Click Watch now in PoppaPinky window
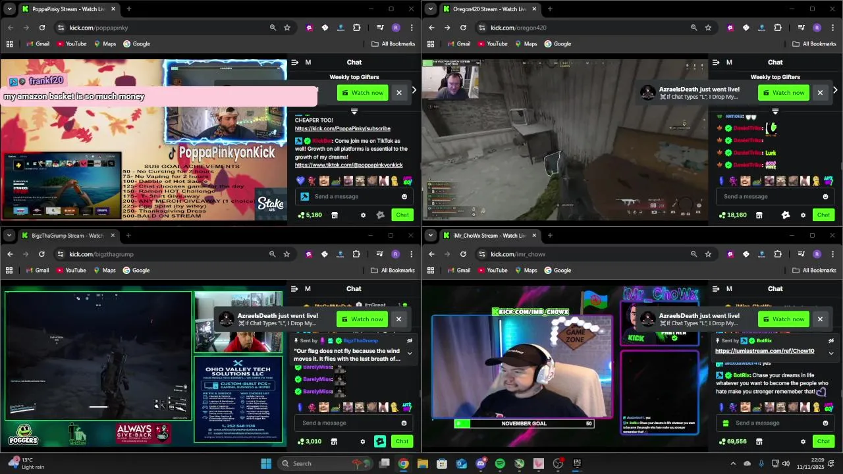This screenshot has width=843, height=474. point(362,93)
